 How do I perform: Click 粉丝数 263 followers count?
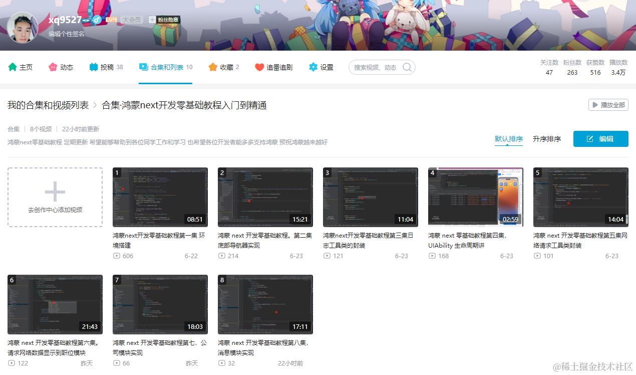coord(572,67)
